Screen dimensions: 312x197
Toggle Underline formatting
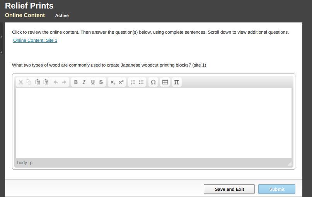[x=93, y=82]
